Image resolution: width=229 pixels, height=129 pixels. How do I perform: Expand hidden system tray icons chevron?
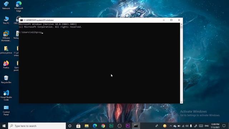coord(171,126)
